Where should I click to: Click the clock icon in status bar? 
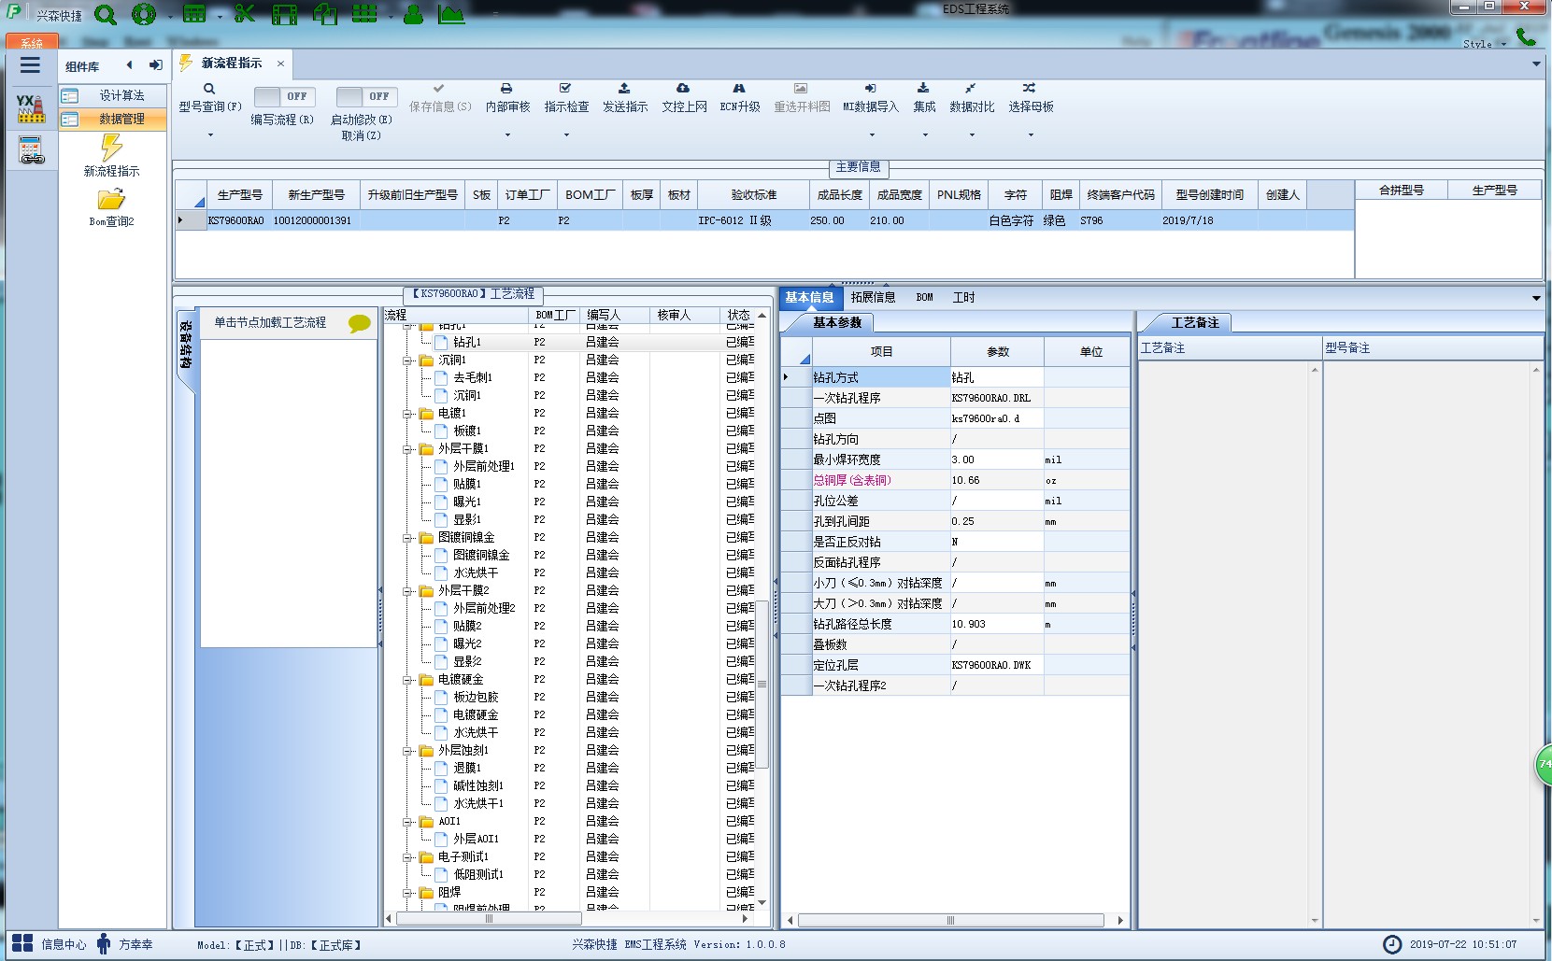[1392, 944]
